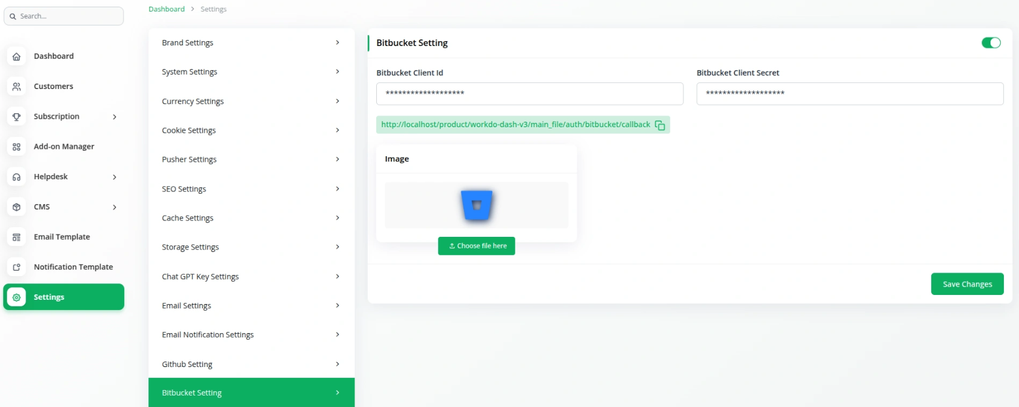
Task: Click the Settings gear icon in sidebar
Action: click(16, 297)
